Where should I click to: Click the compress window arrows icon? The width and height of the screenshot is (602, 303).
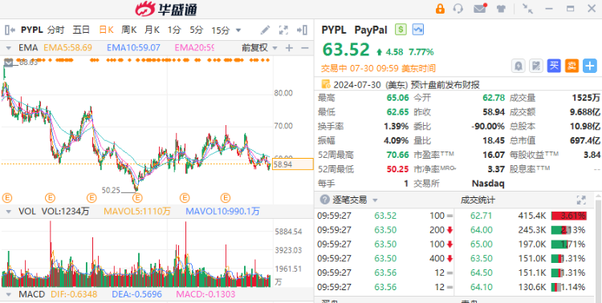(x=528, y=9)
